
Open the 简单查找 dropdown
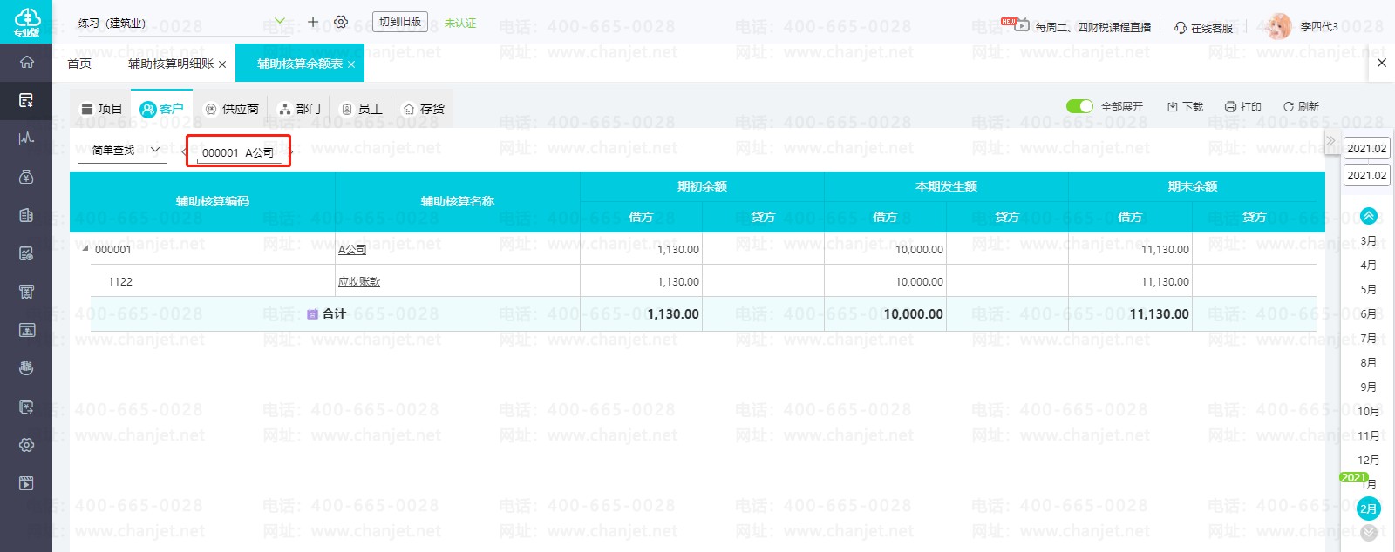click(x=126, y=150)
